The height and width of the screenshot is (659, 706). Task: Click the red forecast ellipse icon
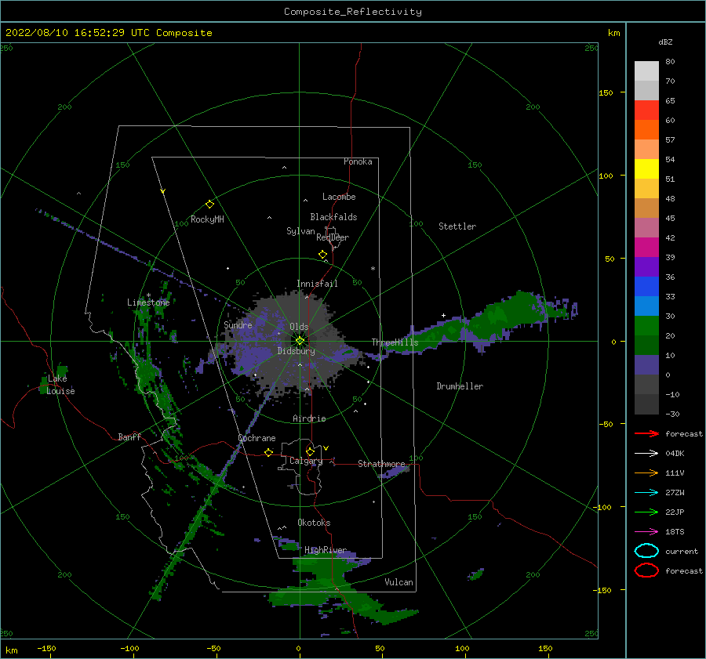click(x=646, y=570)
